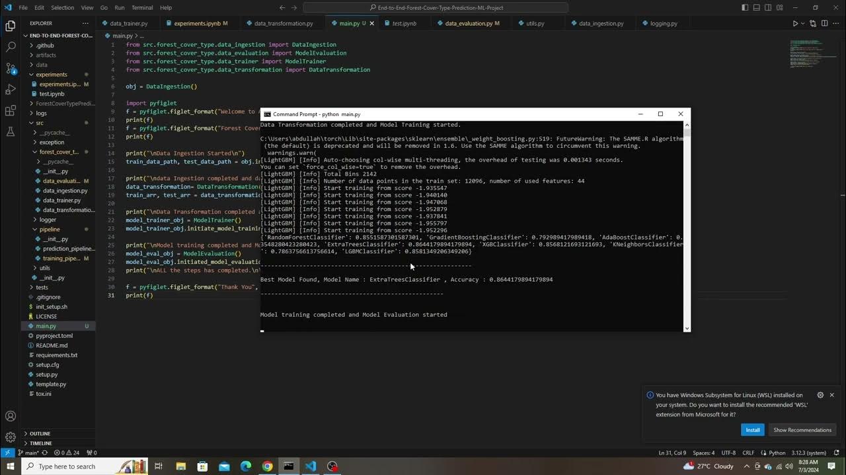The width and height of the screenshot is (846, 475).
Task: Open the Terminal menu
Action: tap(142, 7)
